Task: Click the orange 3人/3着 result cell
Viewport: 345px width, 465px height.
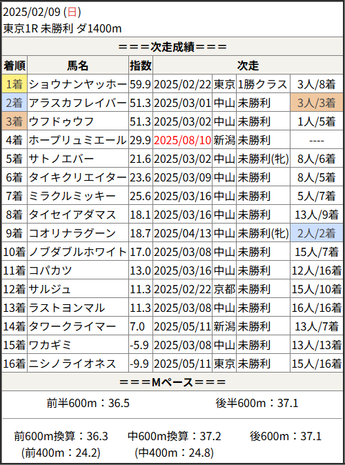Action: [x=316, y=103]
